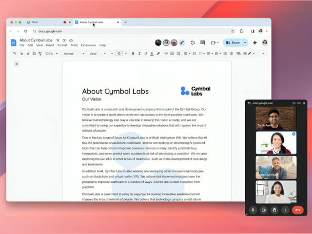Open the bulleted list dropdown
The image size is (312, 234).
(x=210, y=53)
